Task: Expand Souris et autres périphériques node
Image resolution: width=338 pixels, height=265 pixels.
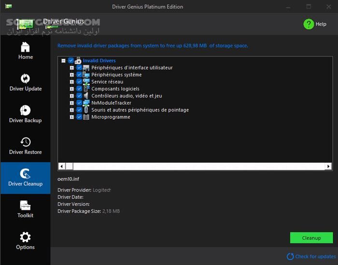Action: coord(72,110)
